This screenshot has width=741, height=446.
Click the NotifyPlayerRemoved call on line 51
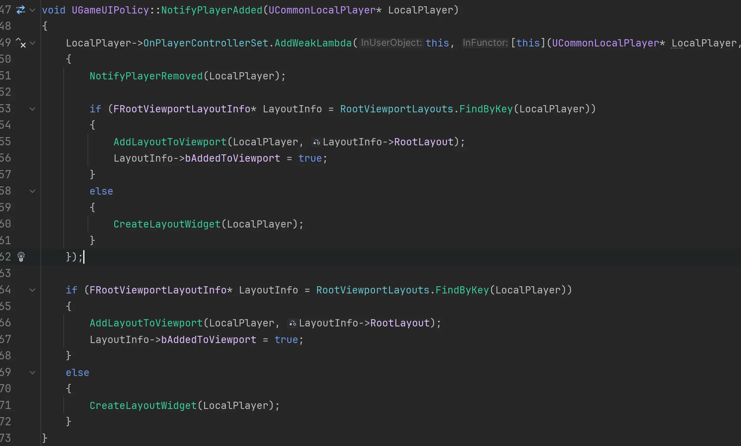coord(146,76)
